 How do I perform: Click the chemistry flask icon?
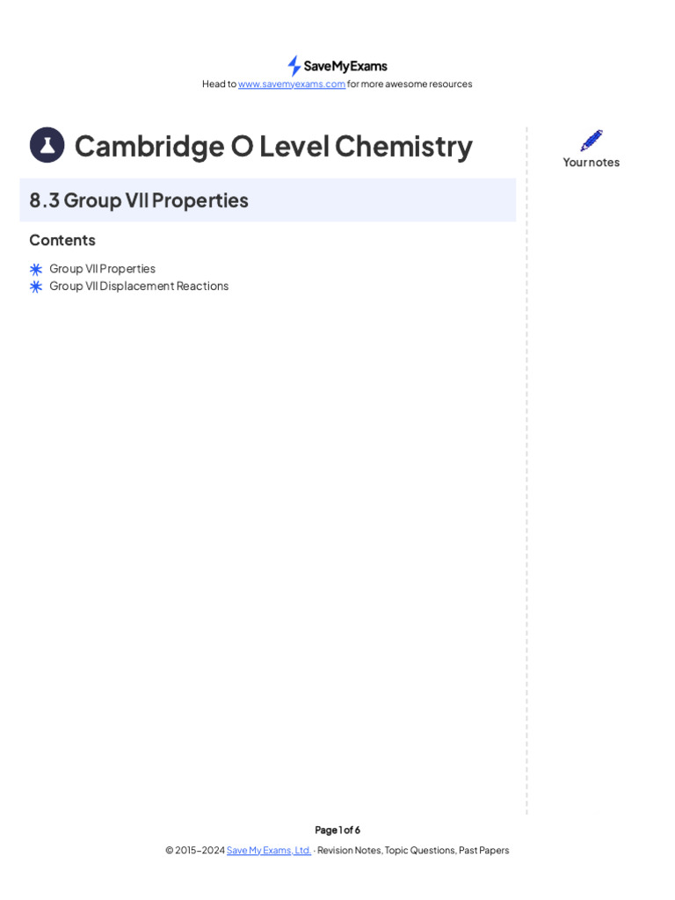(47, 145)
